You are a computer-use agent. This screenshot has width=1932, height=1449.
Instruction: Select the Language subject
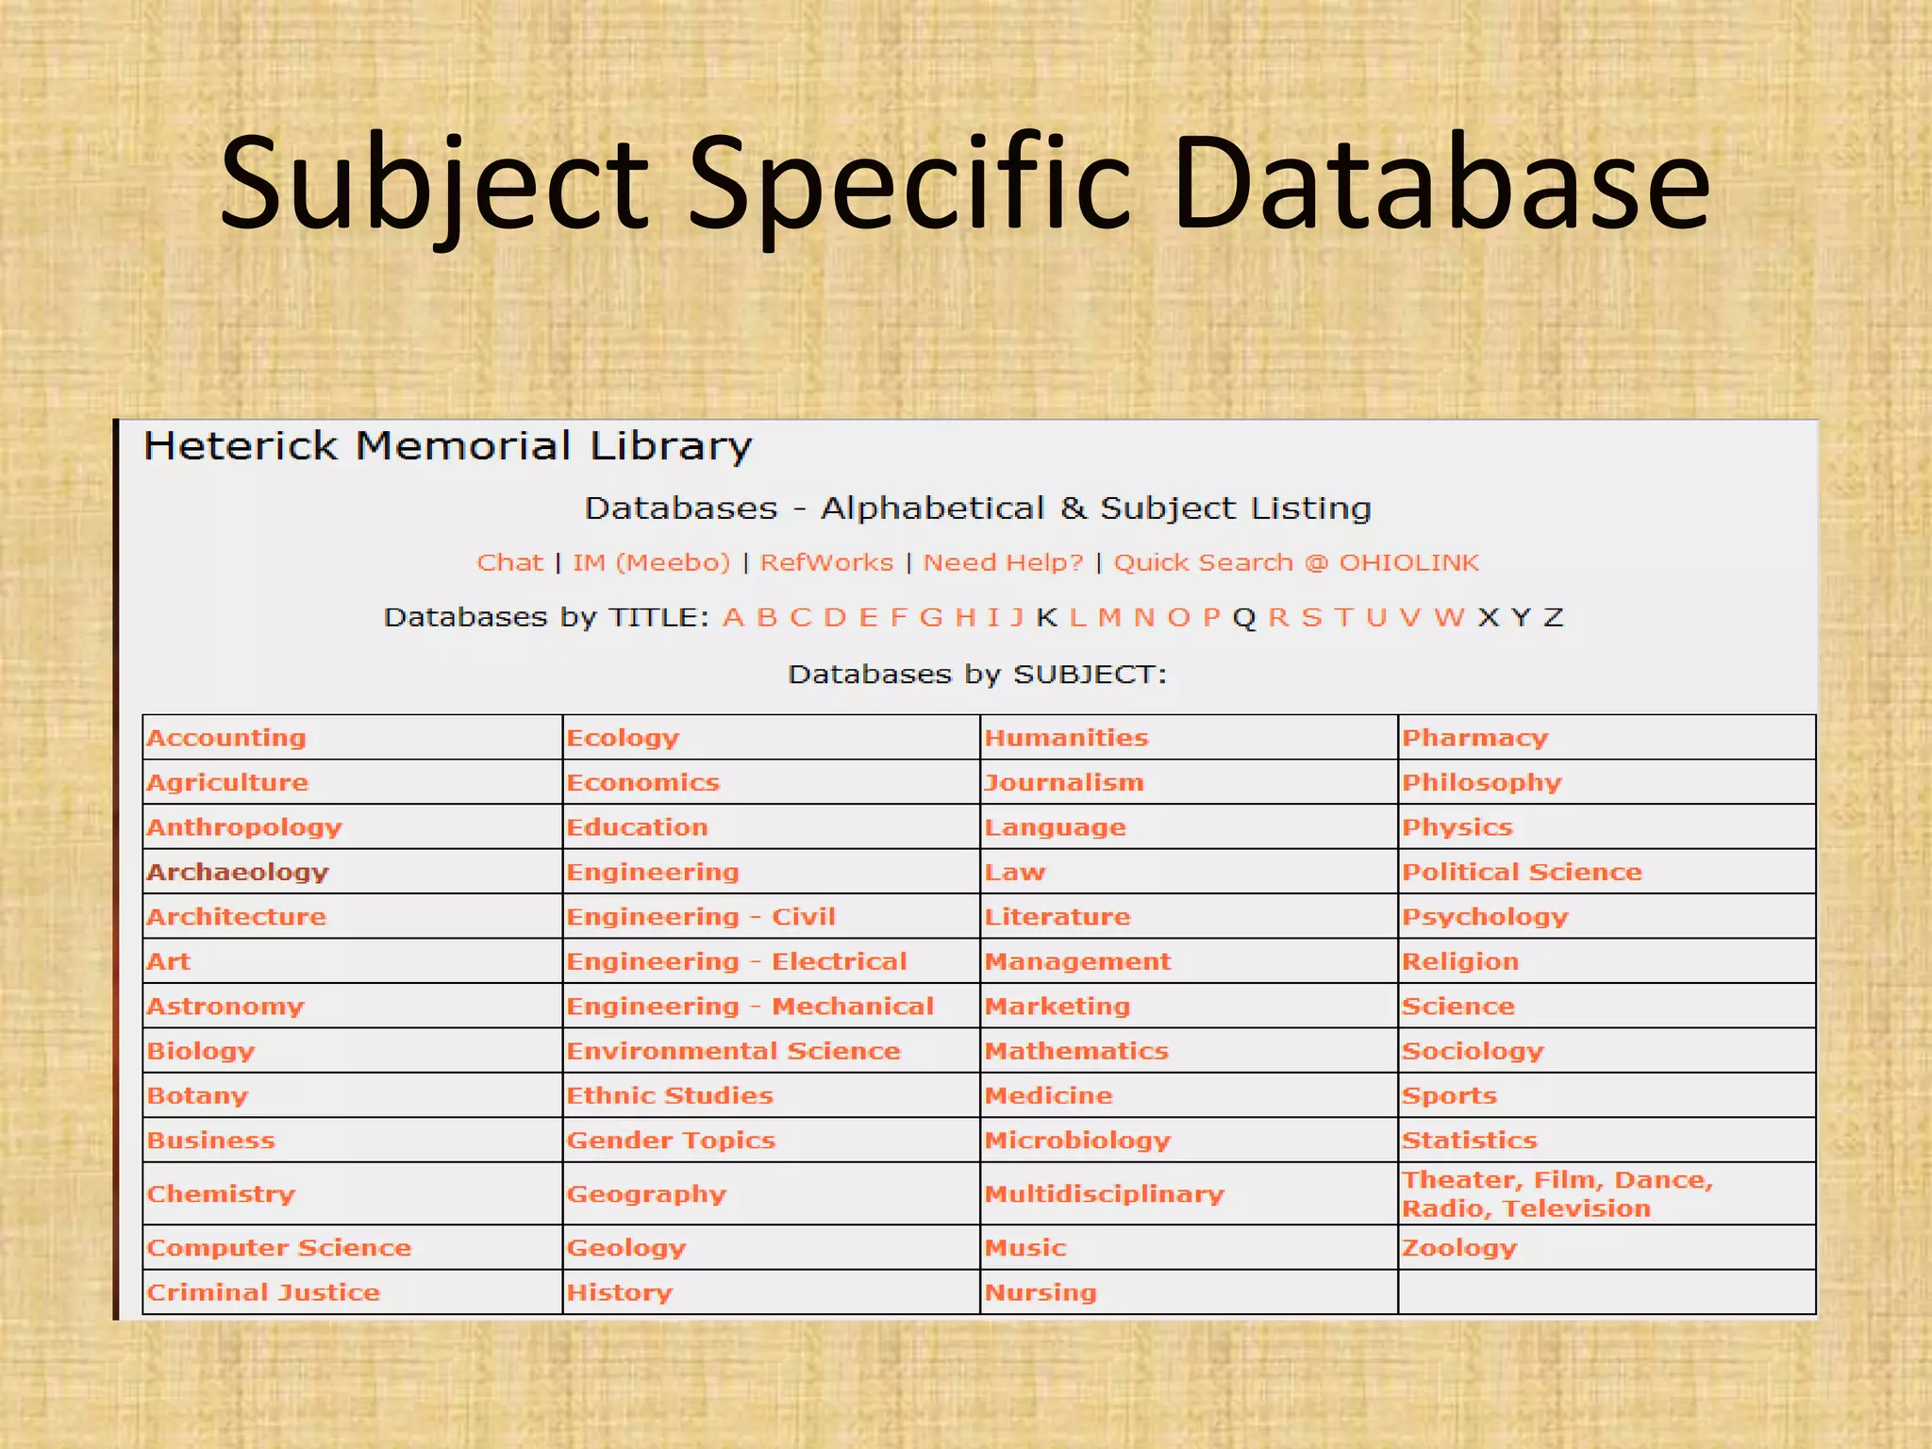1055,828
